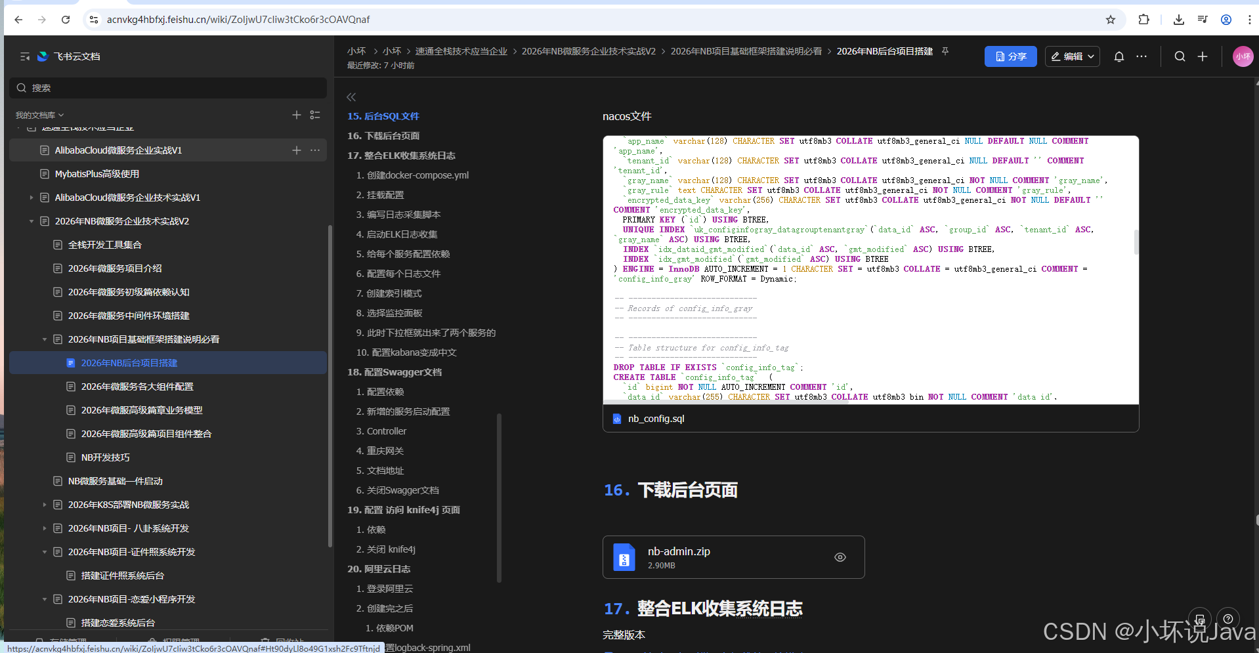This screenshot has height=653, width=1259.
Task: Collapse the outline with the « button
Action: pos(351,96)
